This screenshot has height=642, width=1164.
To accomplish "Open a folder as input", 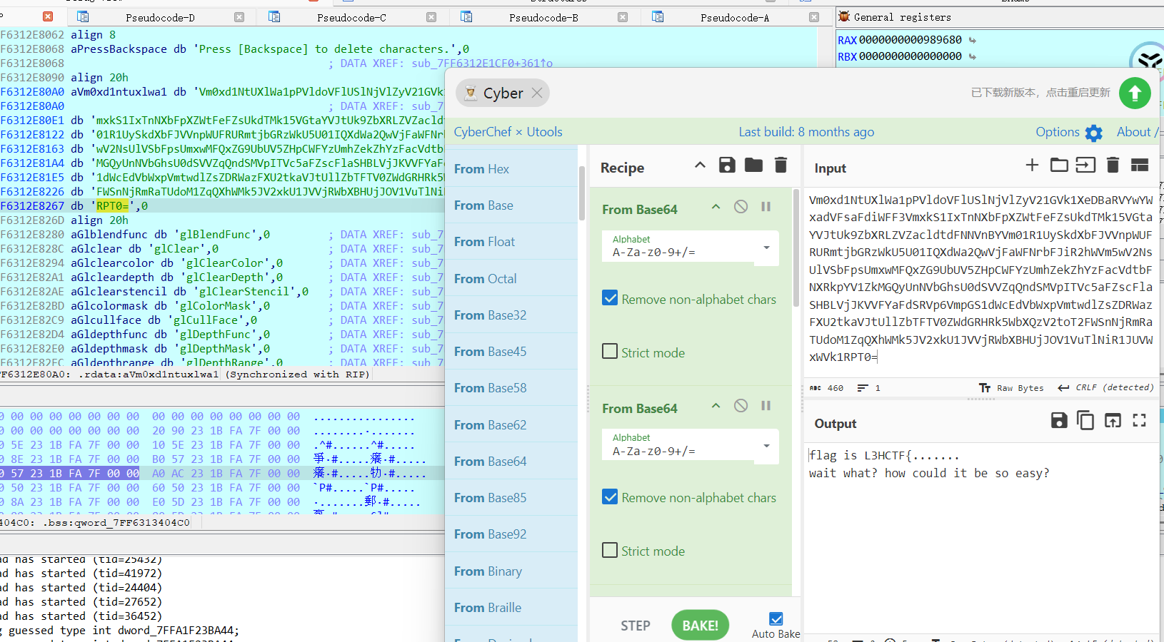I will coord(1059,165).
